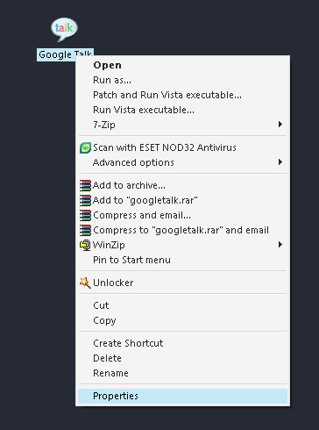
Task: Expand the WinZip submenu arrow
Action: pyautogui.click(x=280, y=245)
